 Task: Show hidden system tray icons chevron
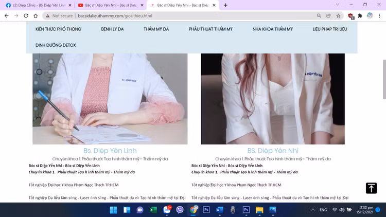click(313, 210)
